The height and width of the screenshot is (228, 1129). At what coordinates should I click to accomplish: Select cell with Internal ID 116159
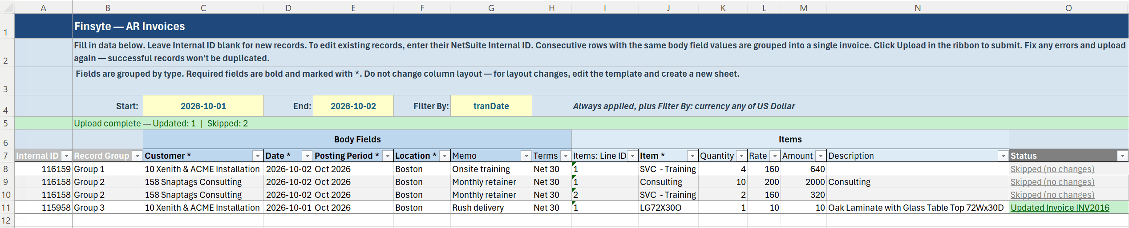(x=43, y=169)
